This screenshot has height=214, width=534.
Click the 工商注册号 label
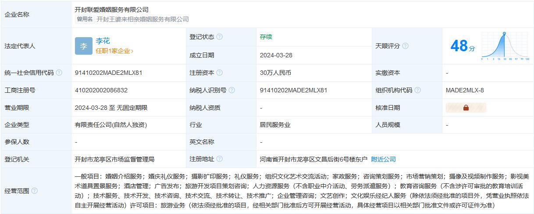(x=20, y=90)
